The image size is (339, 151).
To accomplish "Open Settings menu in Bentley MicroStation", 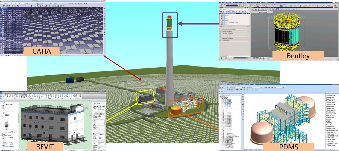I will pos(235,4).
